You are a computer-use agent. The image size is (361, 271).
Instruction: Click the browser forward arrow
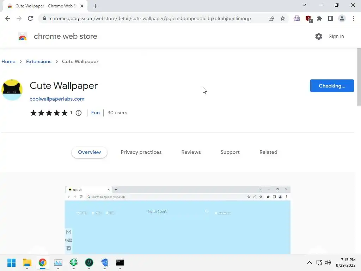coord(19,18)
